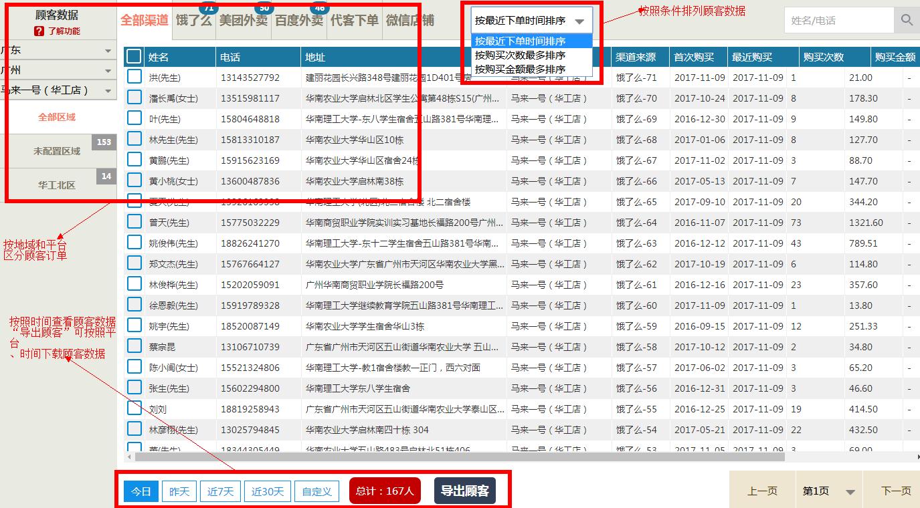Click the 导出顾客 export button
Screen dimensions: 920x508
tap(465, 491)
